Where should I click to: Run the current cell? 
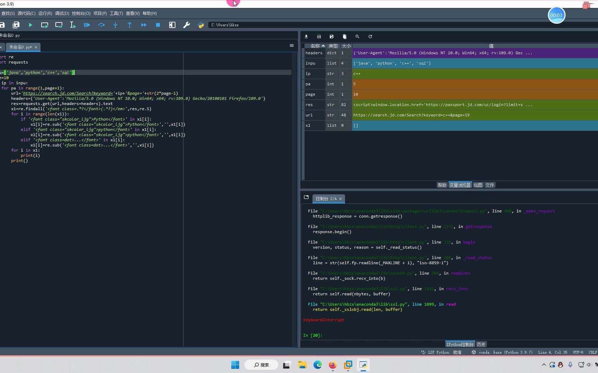(45, 25)
